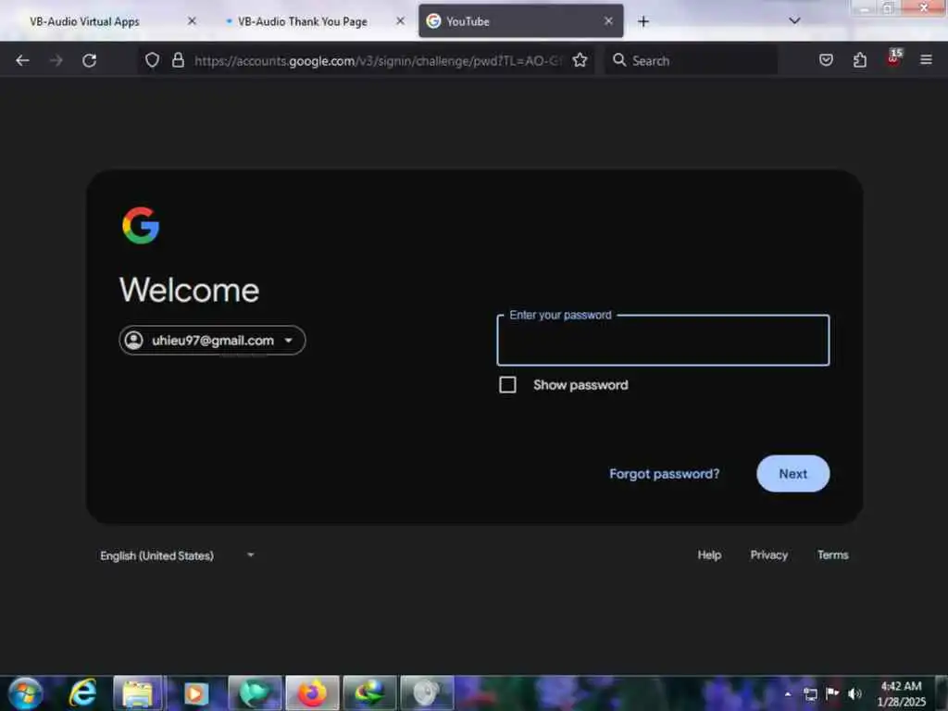Go back to the previous page
The width and height of the screenshot is (948, 711).
pos(22,60)
